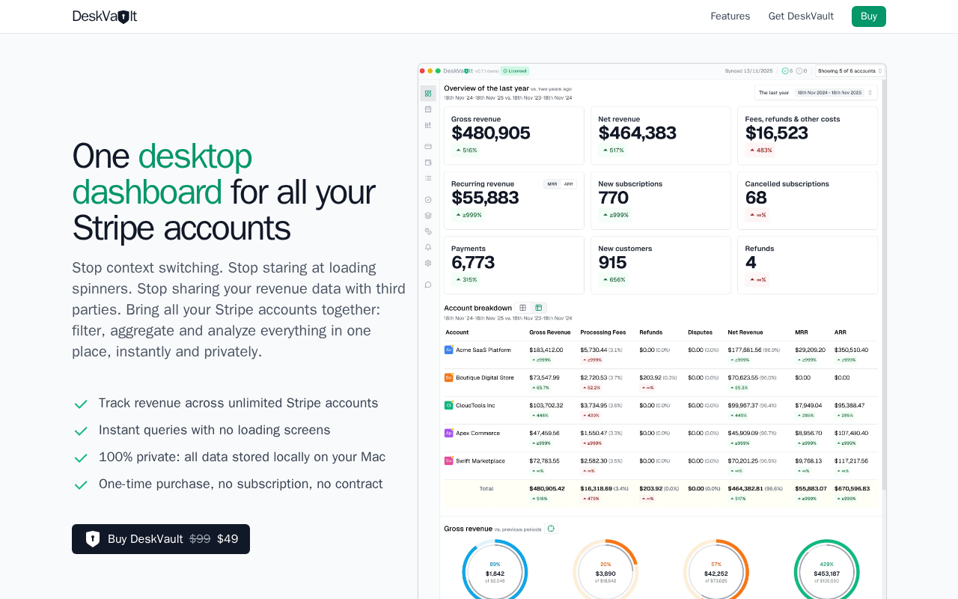Click the green sync success icon beside 6

pyautogui.click(x=785, y=71)
